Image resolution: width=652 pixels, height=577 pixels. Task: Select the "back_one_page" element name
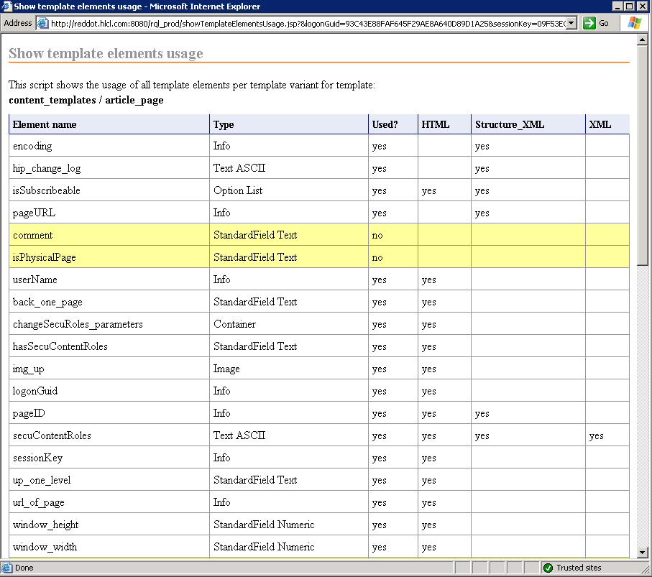[48, 303]
